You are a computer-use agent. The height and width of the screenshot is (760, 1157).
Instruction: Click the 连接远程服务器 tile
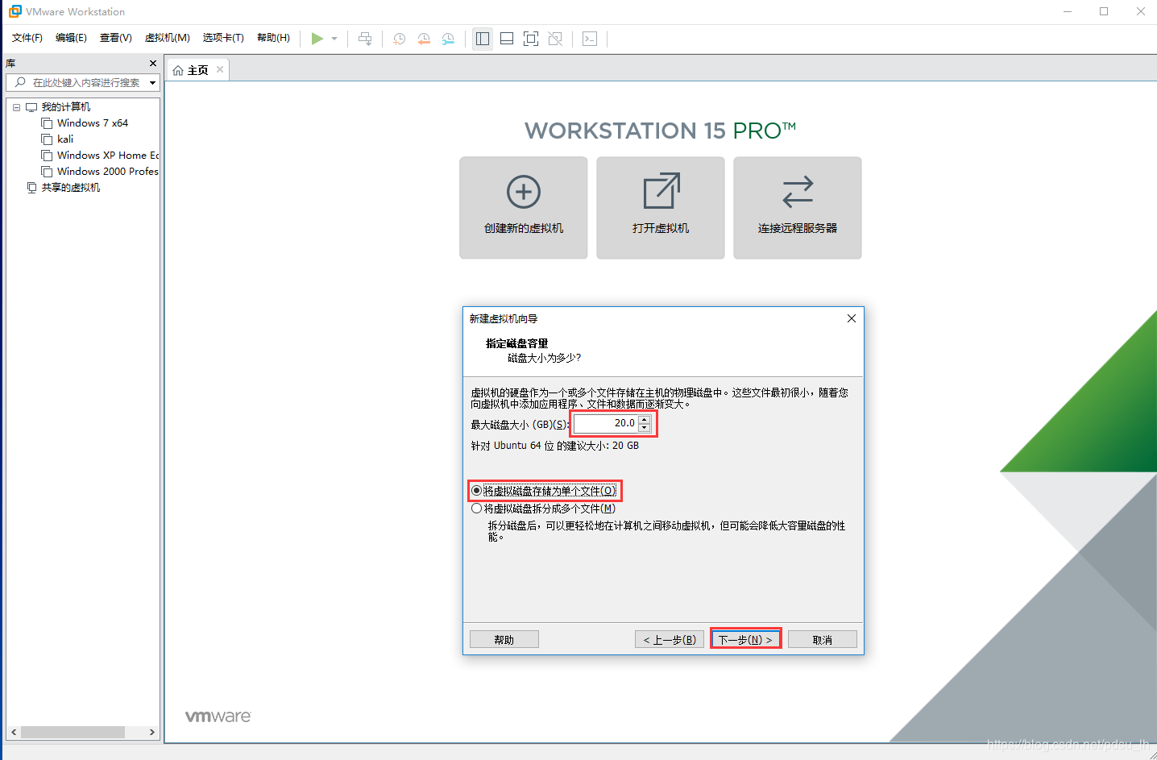click(x=798, y=208)
